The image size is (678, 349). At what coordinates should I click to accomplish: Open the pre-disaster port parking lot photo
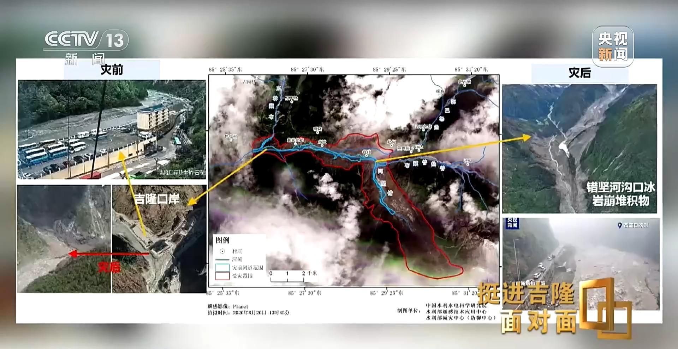point(112,130)
